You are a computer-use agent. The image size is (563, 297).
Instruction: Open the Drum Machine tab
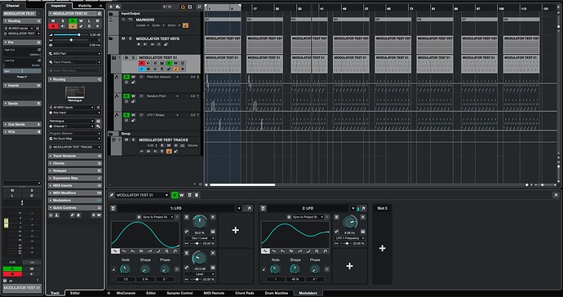[x=277, y=293]
